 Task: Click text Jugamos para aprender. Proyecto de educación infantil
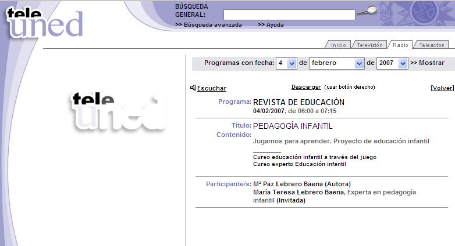pos(341,141)
